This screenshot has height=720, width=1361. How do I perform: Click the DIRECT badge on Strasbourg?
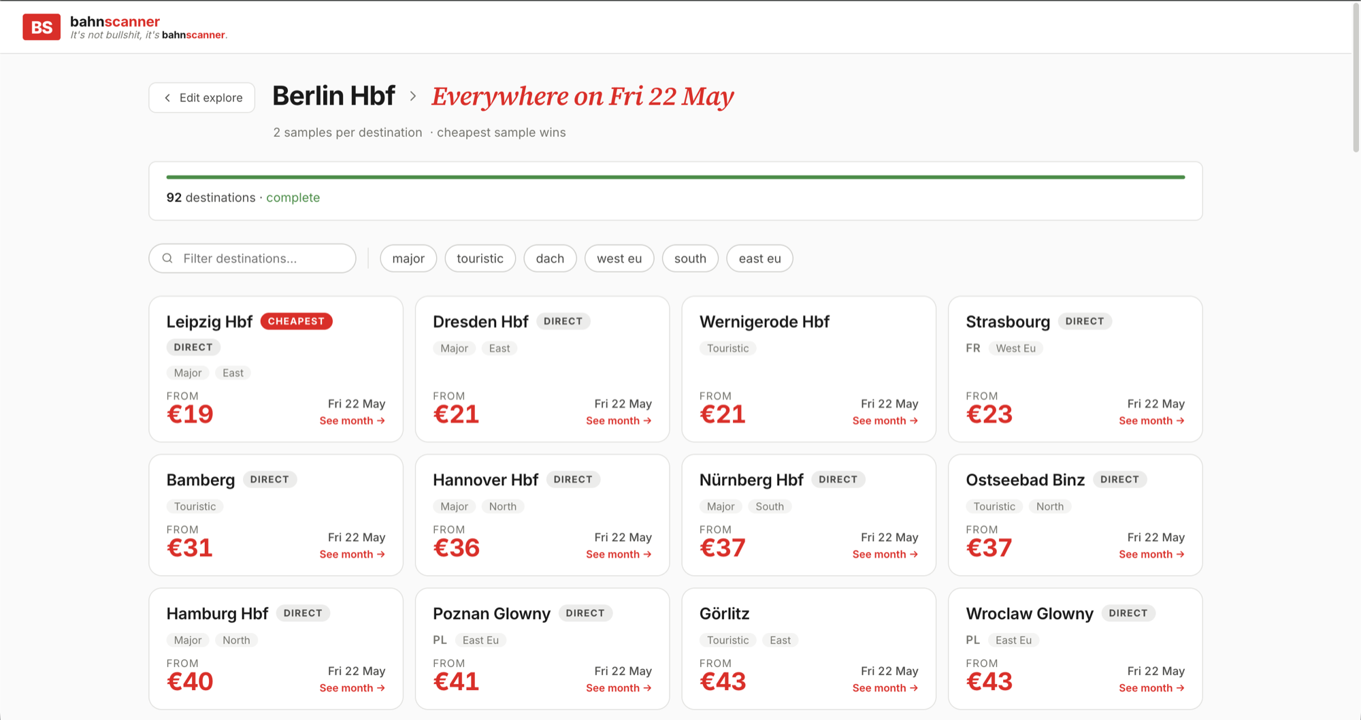1085,321
